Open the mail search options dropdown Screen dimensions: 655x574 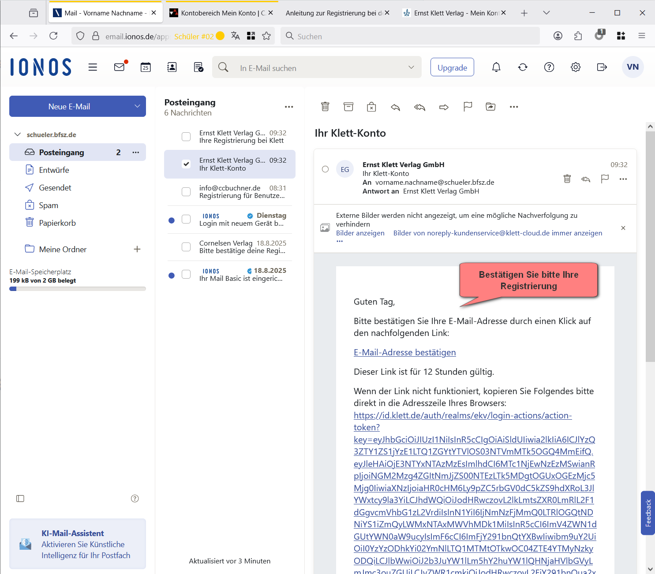coord(411,67)
